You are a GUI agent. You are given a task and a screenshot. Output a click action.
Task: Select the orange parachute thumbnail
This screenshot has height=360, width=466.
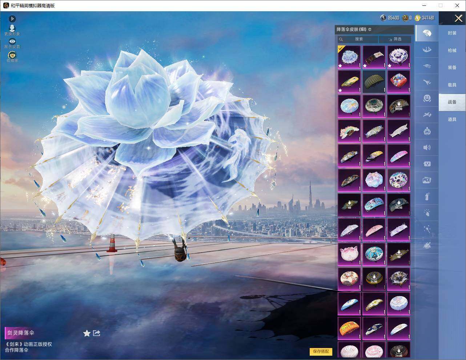pos(349,328)
